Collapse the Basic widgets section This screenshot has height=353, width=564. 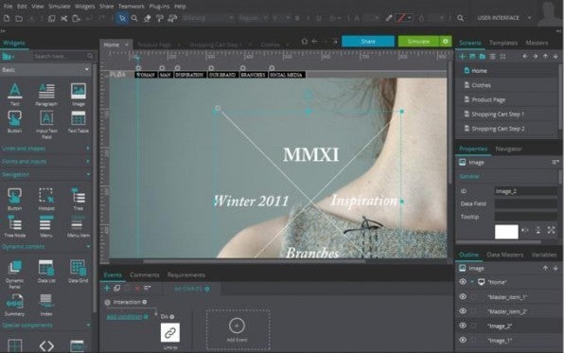tap(87, 69)
